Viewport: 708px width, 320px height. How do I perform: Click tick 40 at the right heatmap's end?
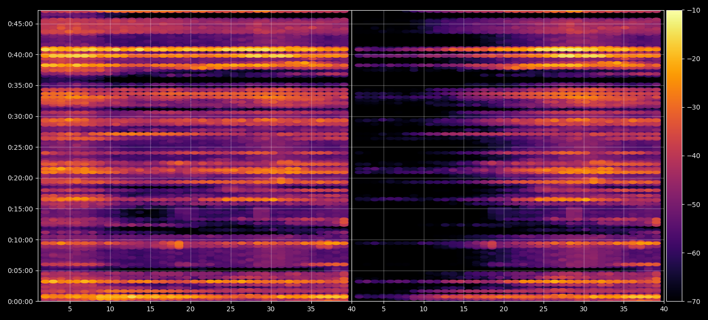pyautogui.click(x=664, y=309)
